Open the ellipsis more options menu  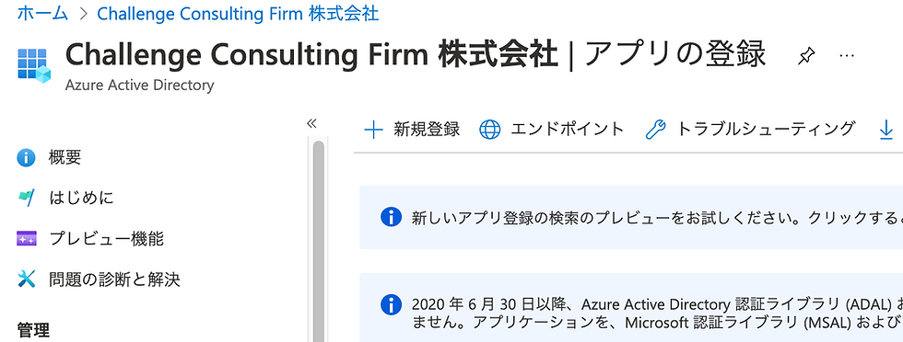tap(846, 55)
